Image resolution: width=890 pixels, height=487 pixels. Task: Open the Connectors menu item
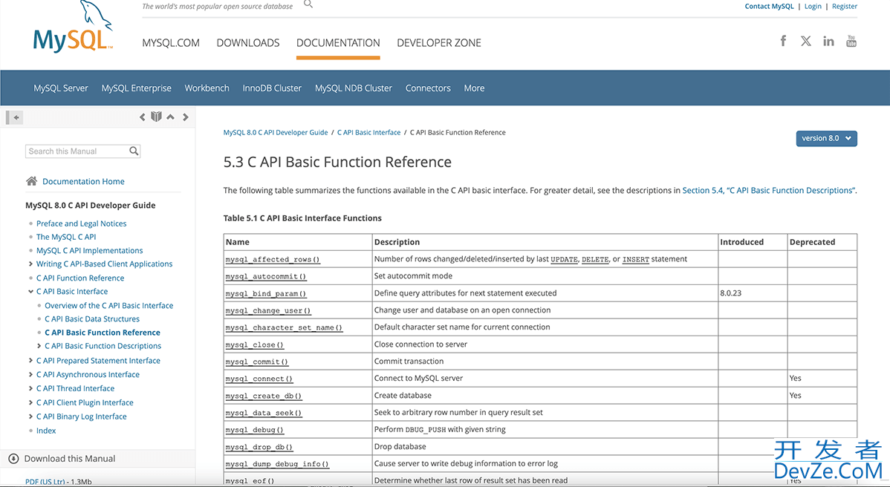pos(428,88)
